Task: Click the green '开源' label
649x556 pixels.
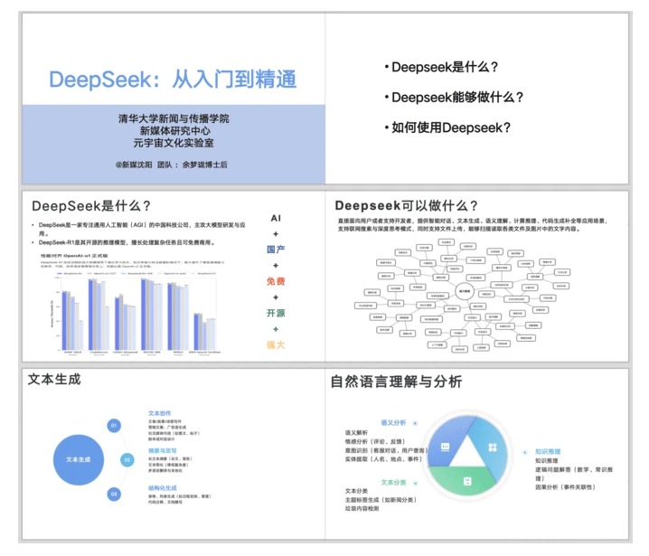Action: pos(276,313)
